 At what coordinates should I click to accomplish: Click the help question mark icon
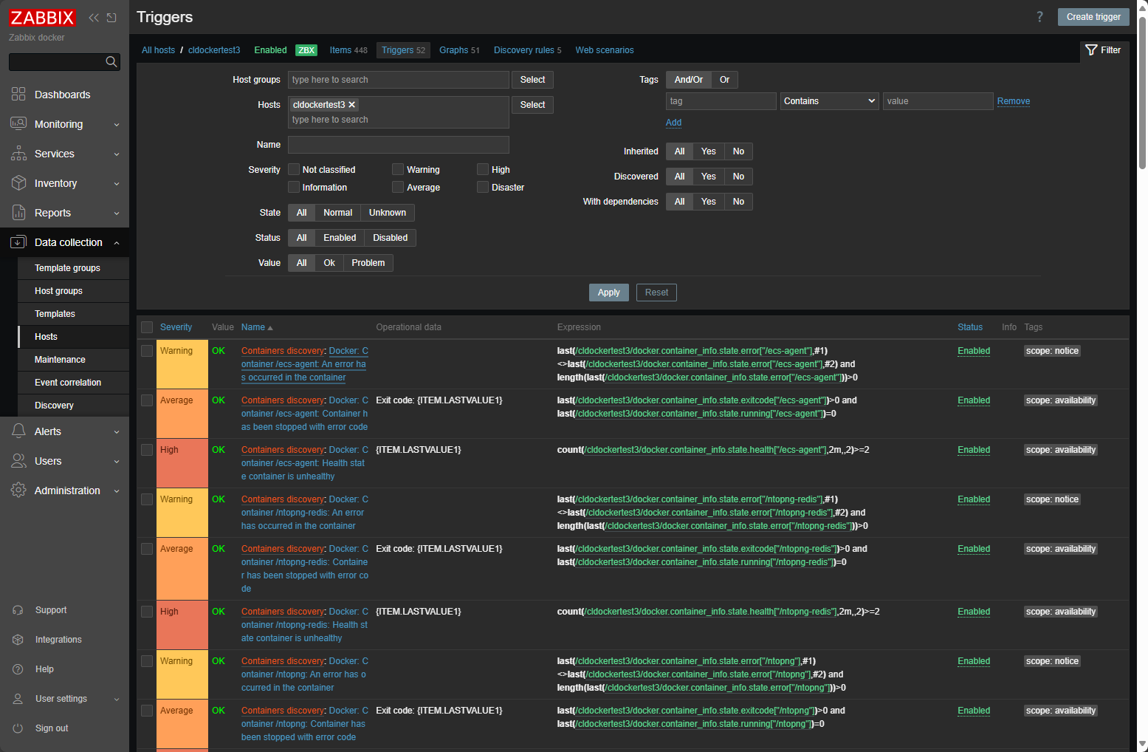coord(1039,16)
